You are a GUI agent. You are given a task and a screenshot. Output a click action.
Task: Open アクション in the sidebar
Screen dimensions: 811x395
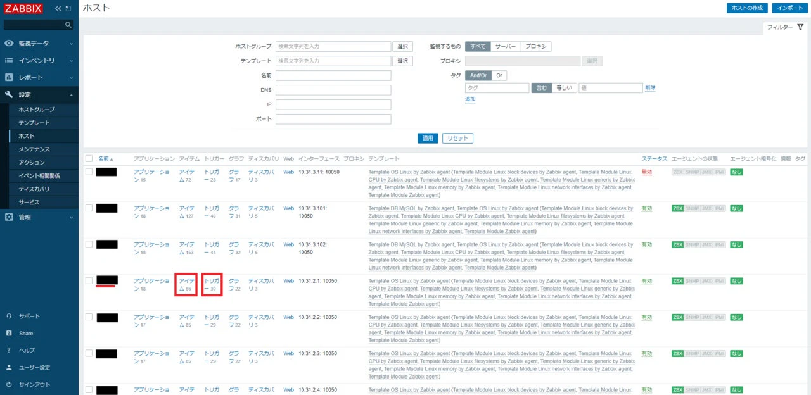(x=32, y=163)
